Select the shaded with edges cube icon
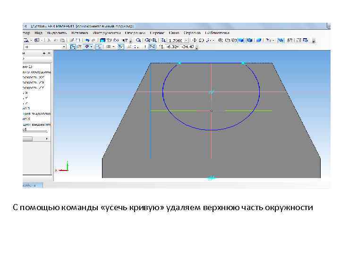340x255 pixels. pyautogui.click(x=250, y=40)
